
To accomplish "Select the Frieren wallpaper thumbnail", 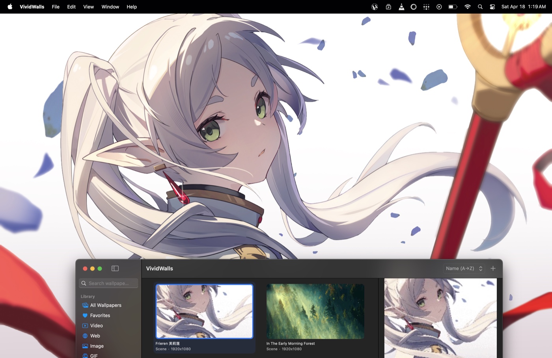I will [204, 311].
